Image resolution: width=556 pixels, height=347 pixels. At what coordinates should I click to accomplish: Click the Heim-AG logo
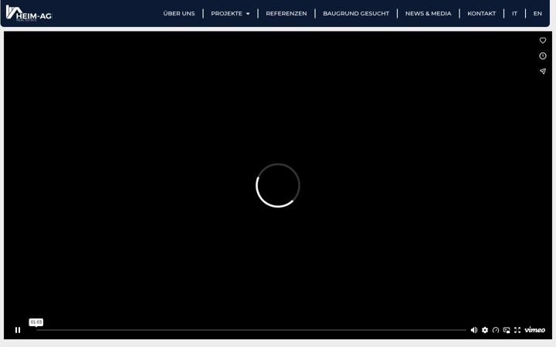[x=29, y=13]
